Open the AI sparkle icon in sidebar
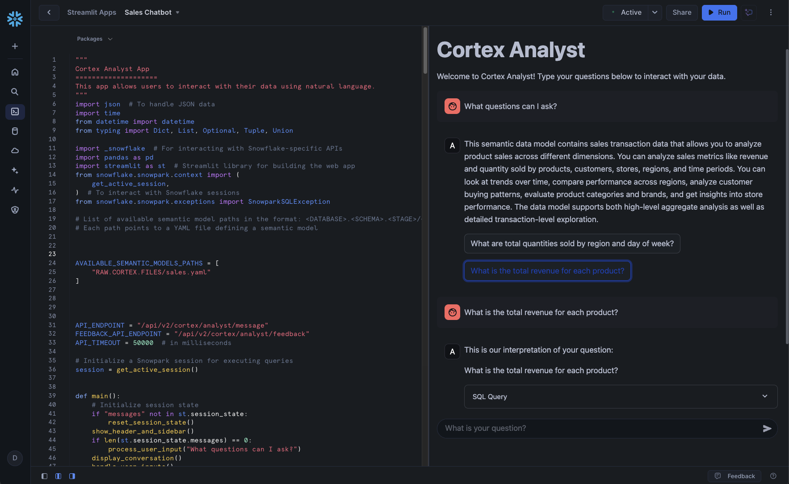This screenshot has width=789, height=484. point(15,170)
